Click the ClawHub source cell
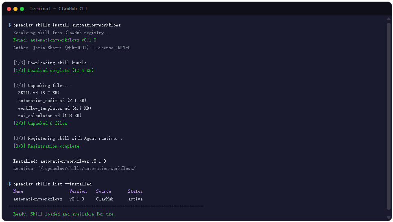The width and height of the screenshot is (393, 222). point(105,199)
